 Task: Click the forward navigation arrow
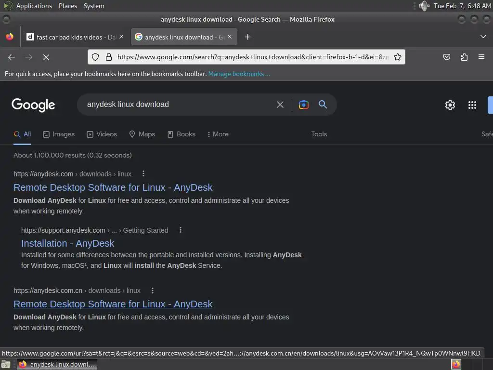[29, 57]
